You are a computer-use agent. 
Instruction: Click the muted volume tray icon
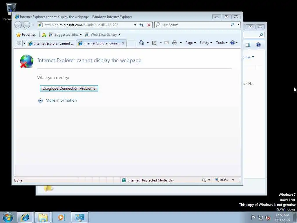(268, 218)
